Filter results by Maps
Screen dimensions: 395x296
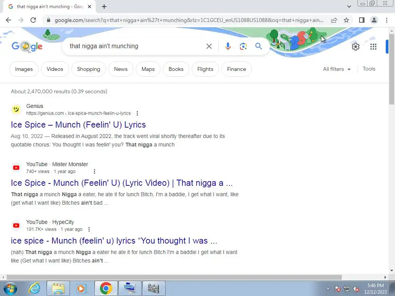[148, 69]
